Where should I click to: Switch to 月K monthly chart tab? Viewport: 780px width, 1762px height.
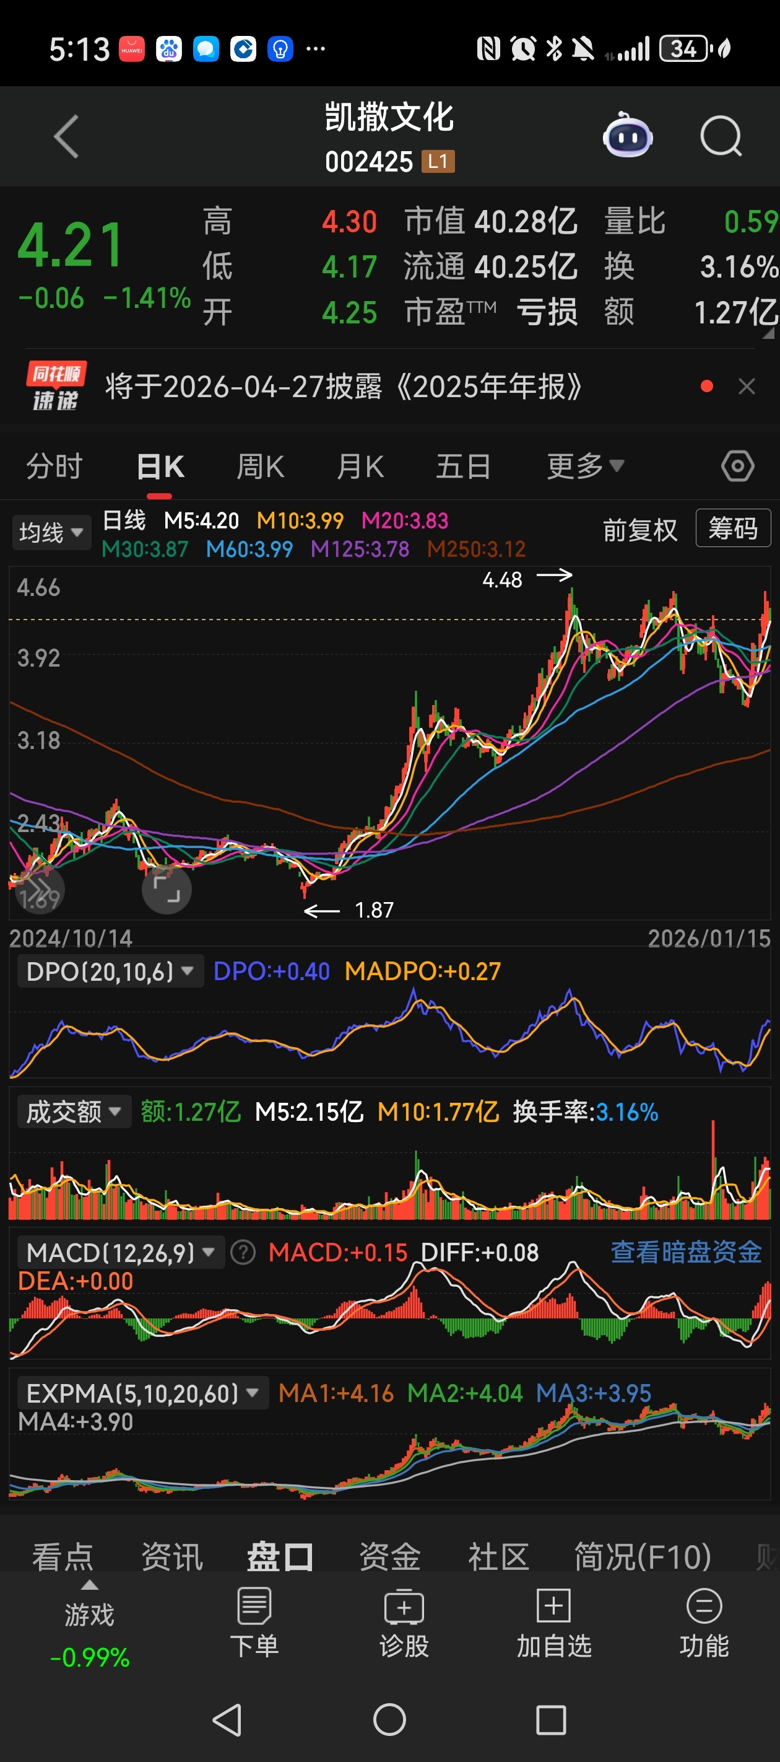(360, 467)
